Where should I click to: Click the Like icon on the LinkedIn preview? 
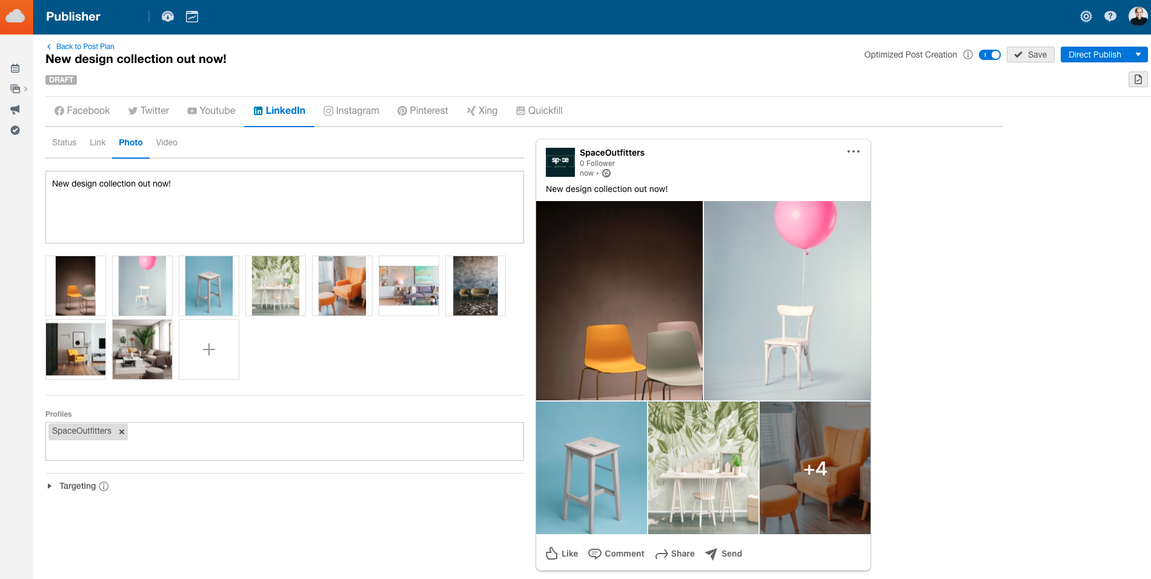[x=552, y=553]
